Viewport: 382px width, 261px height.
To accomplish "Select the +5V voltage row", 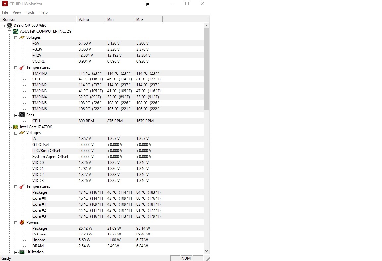I will point(118,43).
